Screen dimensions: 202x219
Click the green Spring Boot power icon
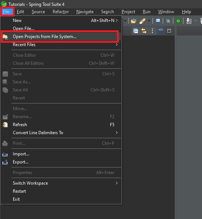pos(178,21)
